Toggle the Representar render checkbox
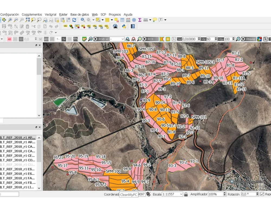Viewport: 271px width, 203px height. point(262,194)
